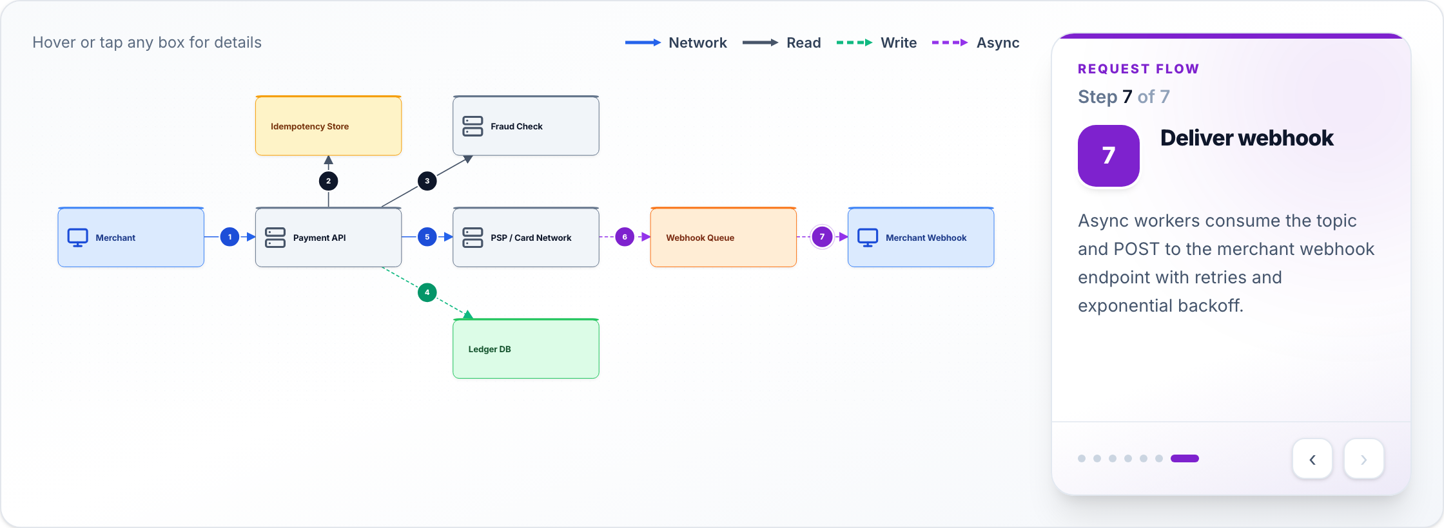The width and height of the screenshot is (1444, 528).
Task: Select green step 4 marker toward Ledger DB
Action: [427, 292]
